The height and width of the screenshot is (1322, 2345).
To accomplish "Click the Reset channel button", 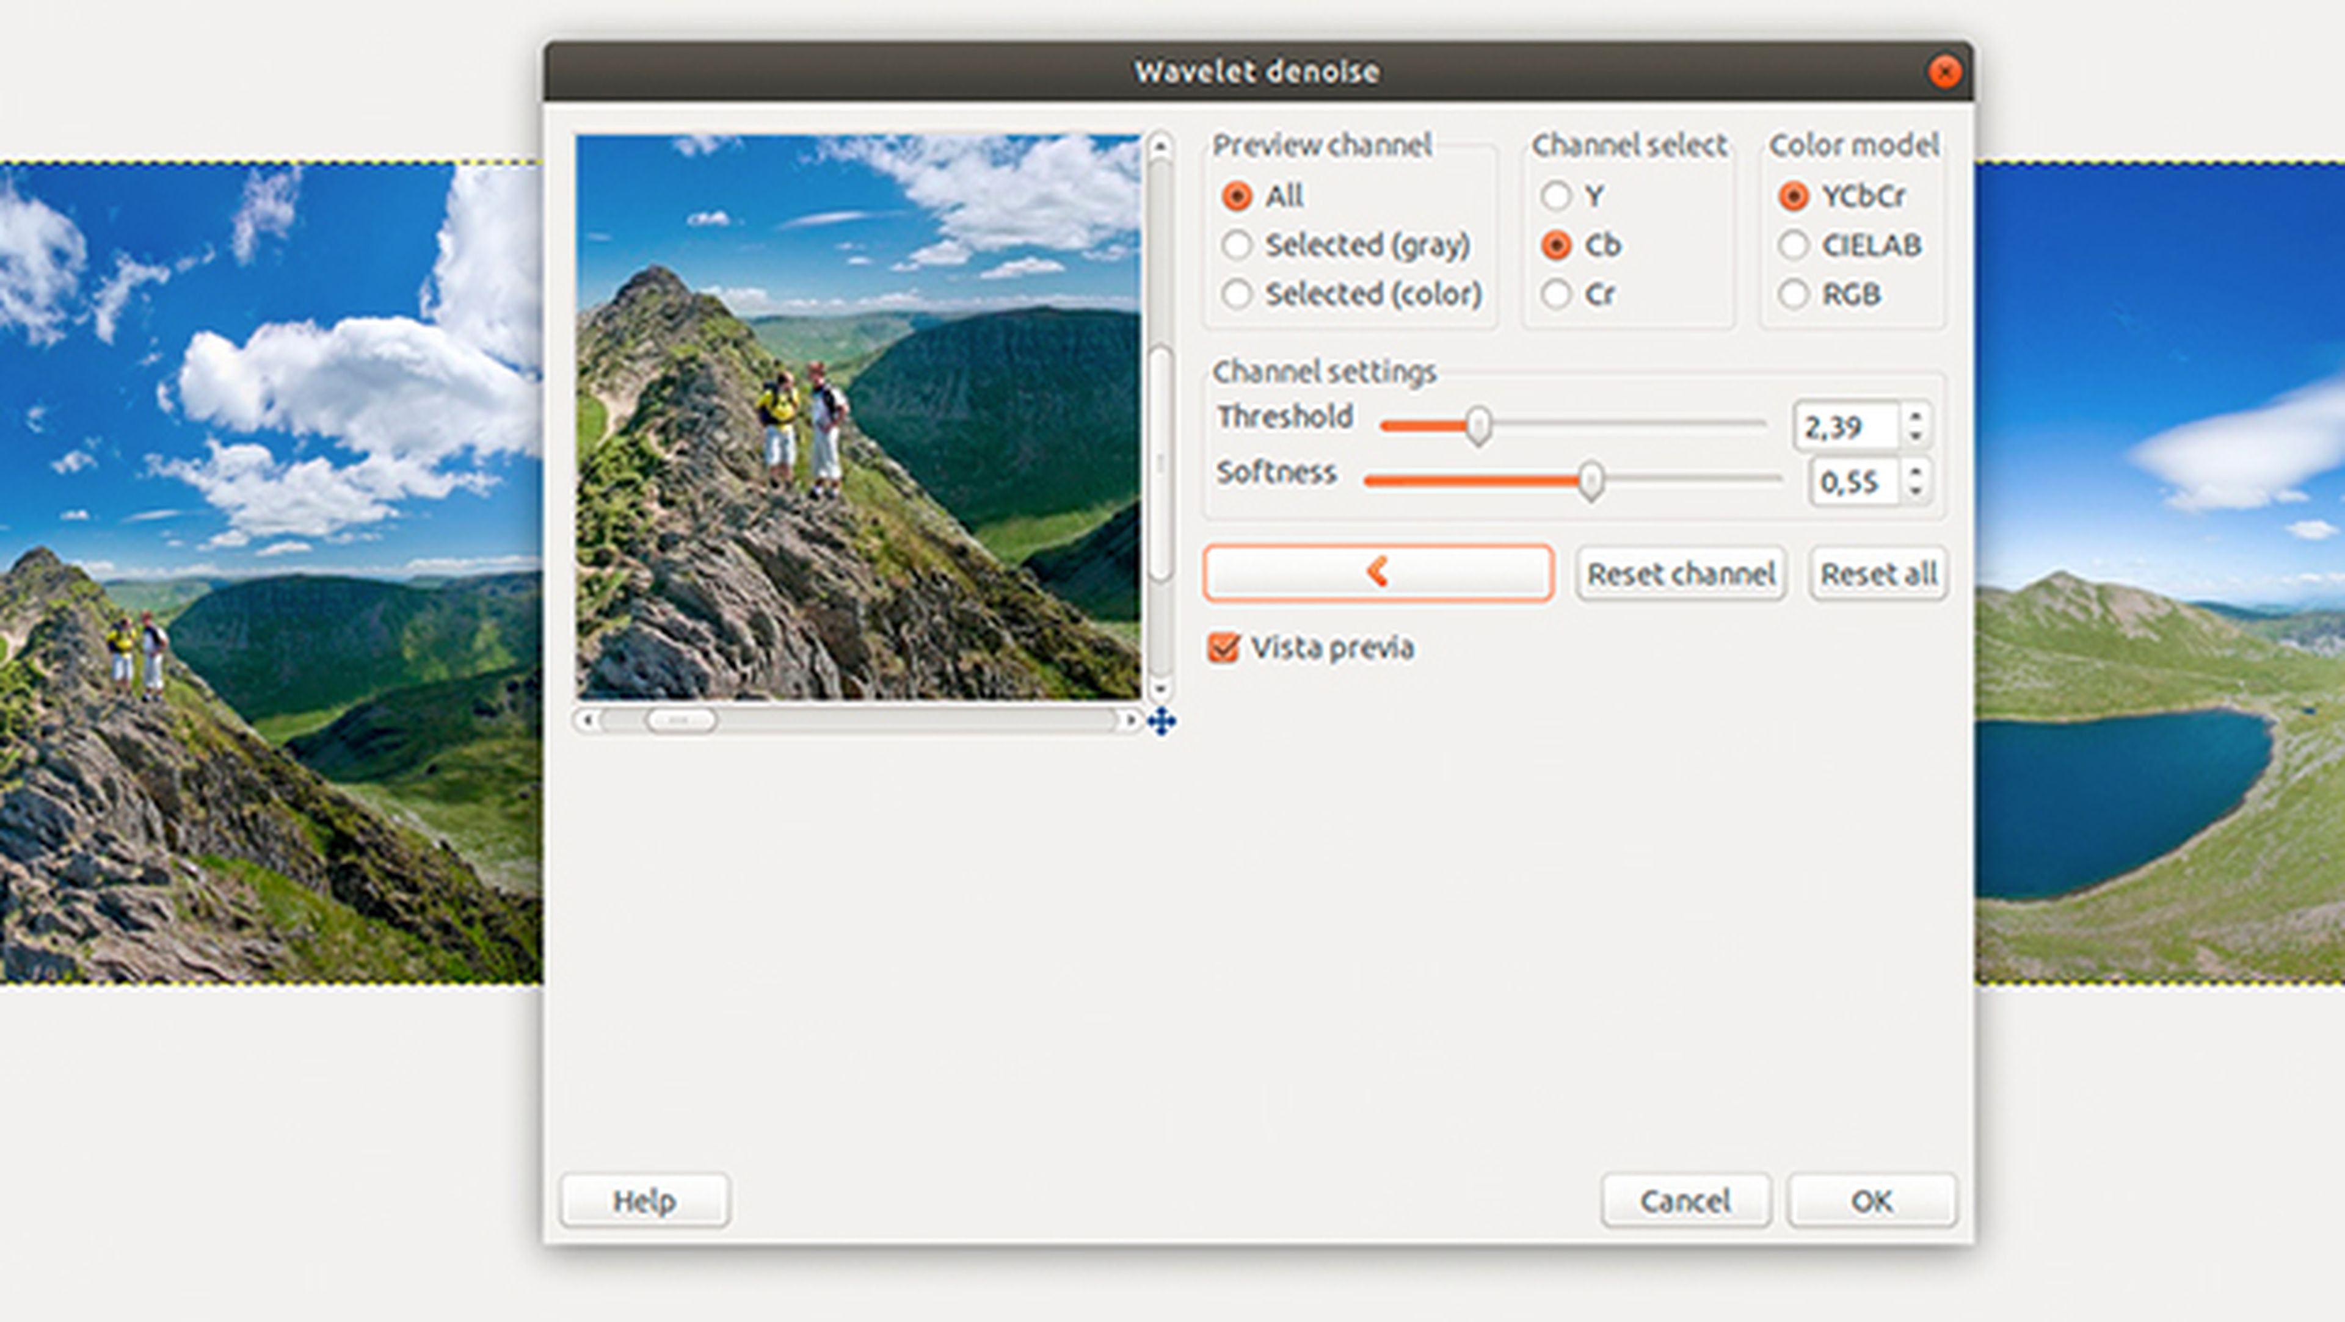I will [x=1681, y=574].
